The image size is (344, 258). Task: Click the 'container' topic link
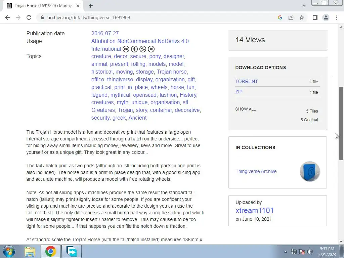(x=161, y=110)
